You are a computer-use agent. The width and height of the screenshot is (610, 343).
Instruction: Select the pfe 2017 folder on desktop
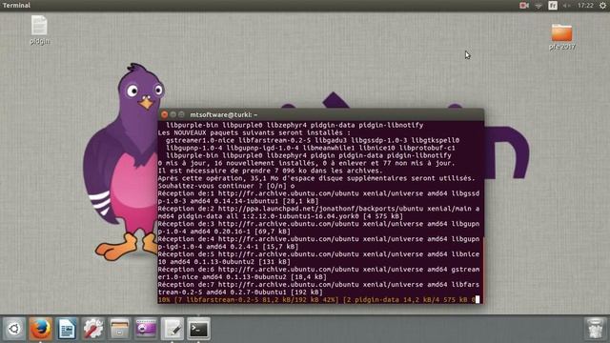coord(561,37)
